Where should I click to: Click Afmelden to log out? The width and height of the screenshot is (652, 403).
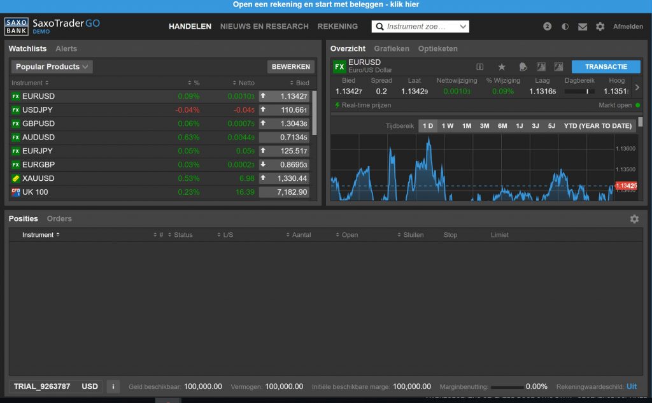coord(628,27)
